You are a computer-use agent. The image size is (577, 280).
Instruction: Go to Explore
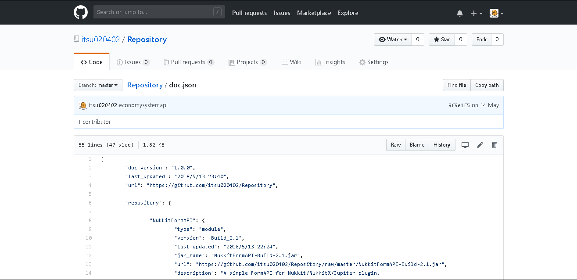(348, 13)
